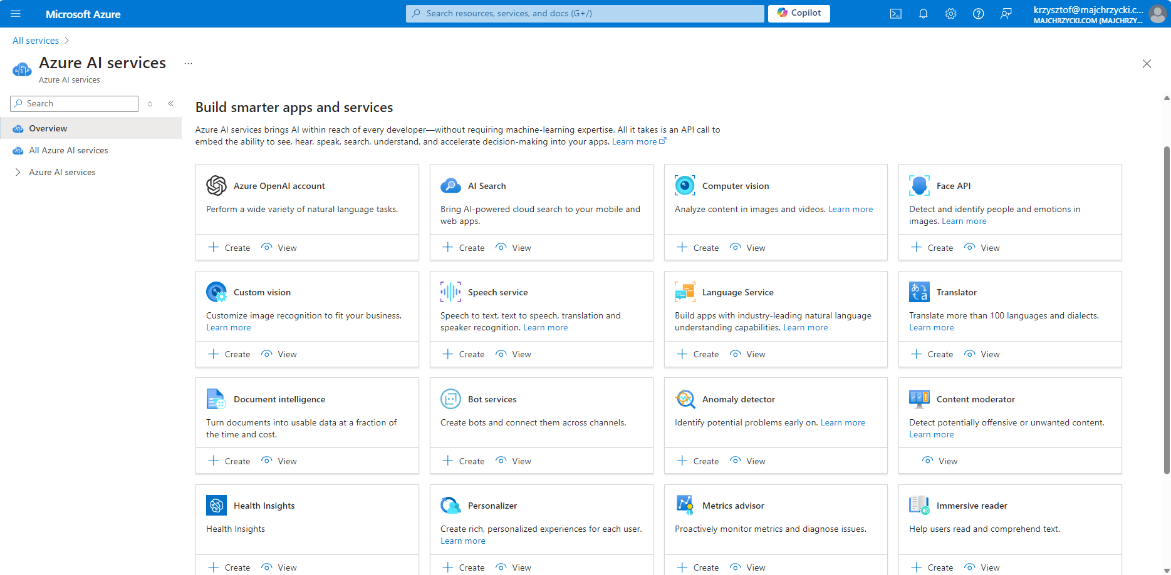Click the Immersive reader icon
The image size is (1171, 575).
click(919, 506)
